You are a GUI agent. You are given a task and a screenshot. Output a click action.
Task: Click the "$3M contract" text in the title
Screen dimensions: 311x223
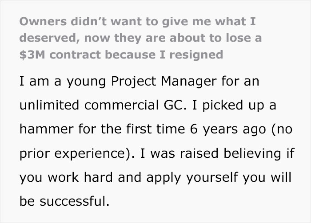55,55
